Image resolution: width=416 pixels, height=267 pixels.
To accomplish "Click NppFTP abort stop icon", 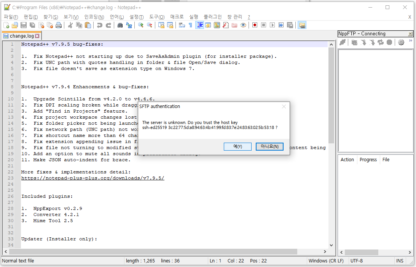I will (389, 42).
